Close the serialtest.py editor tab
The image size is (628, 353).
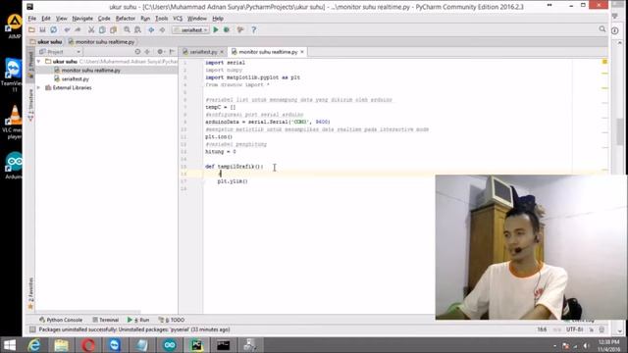click(x=222, y=52)
